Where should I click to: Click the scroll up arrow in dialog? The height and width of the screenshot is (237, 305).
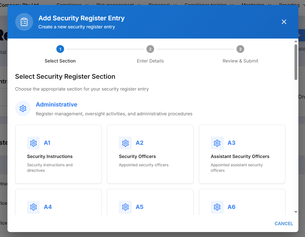coord(296,41)
